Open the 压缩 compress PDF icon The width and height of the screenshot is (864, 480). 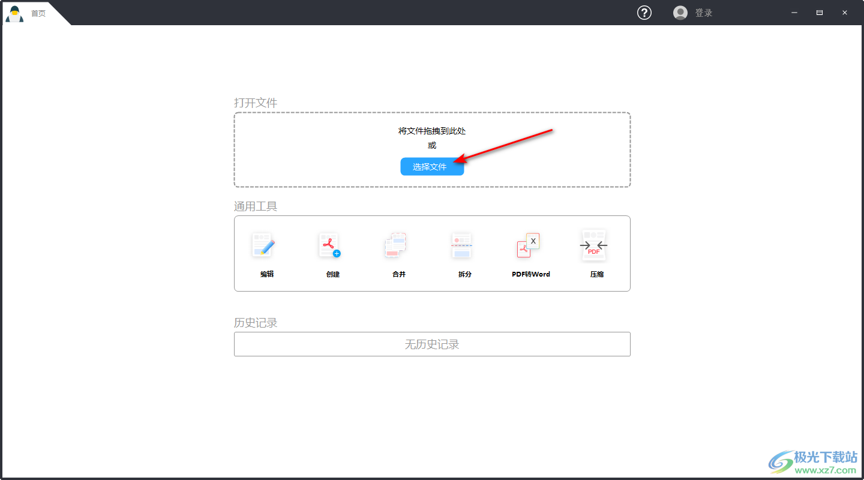[x=594, y=245]
